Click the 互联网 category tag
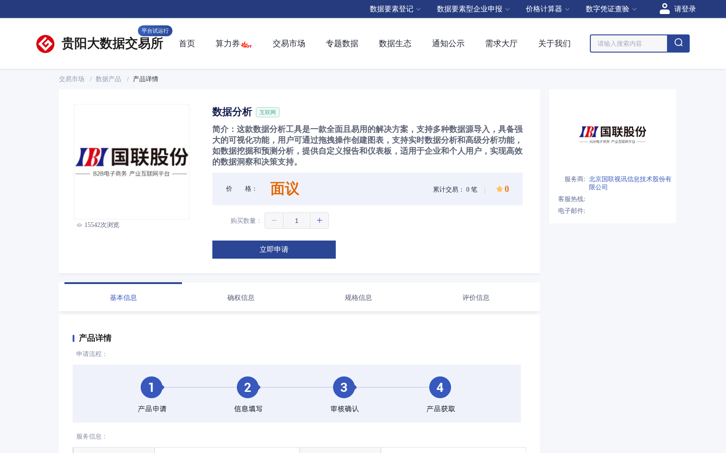Image resolution: width=726 pixels, height=453 pixels. pyautogui.click(x=268, y=112)
